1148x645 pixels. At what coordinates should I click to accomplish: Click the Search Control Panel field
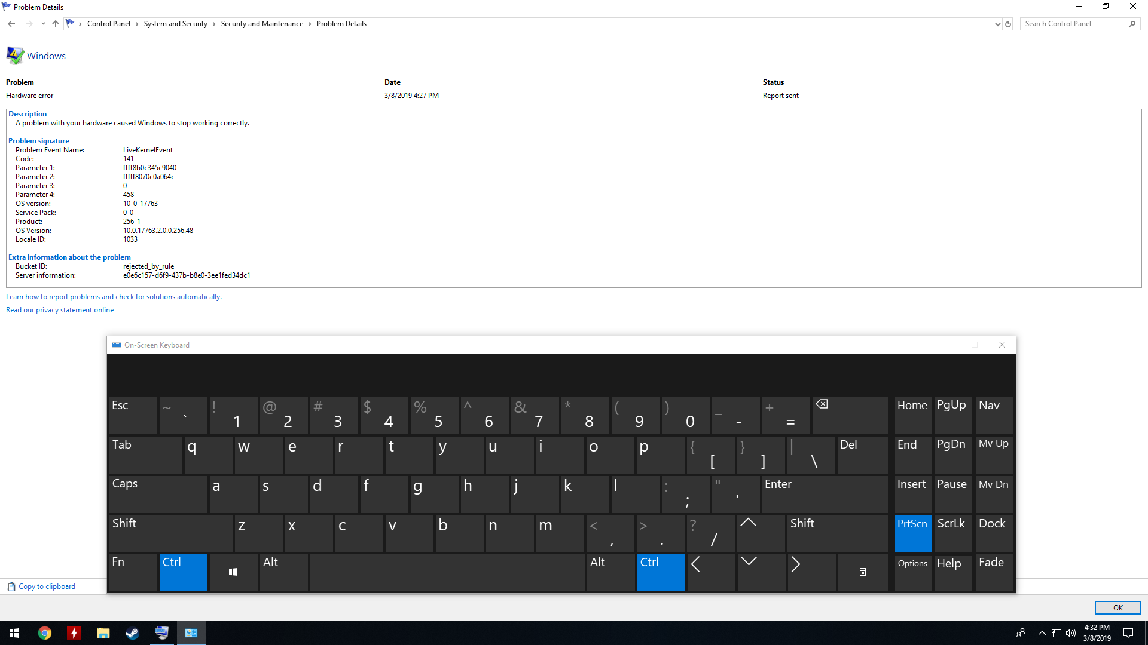click(x=1074, y=24)
